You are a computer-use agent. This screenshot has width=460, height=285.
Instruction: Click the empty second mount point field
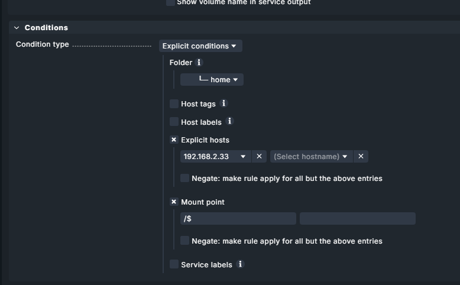tap(357, 219)
